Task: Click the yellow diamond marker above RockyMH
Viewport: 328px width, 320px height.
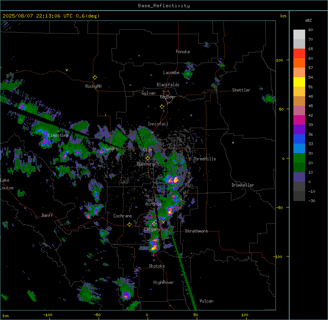Action: pyautogui.click(x=95, y=78)
